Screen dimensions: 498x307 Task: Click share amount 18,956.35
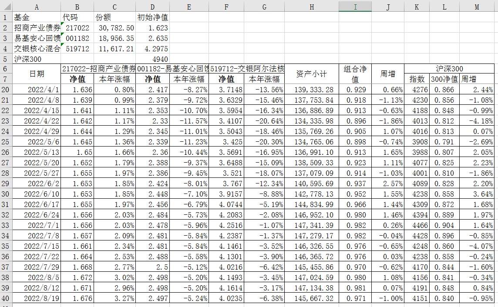114,38
